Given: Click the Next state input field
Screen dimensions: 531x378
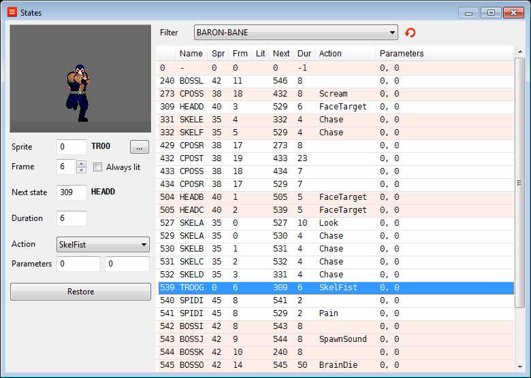Looking at the screenshot, I should tap(71, 192).
